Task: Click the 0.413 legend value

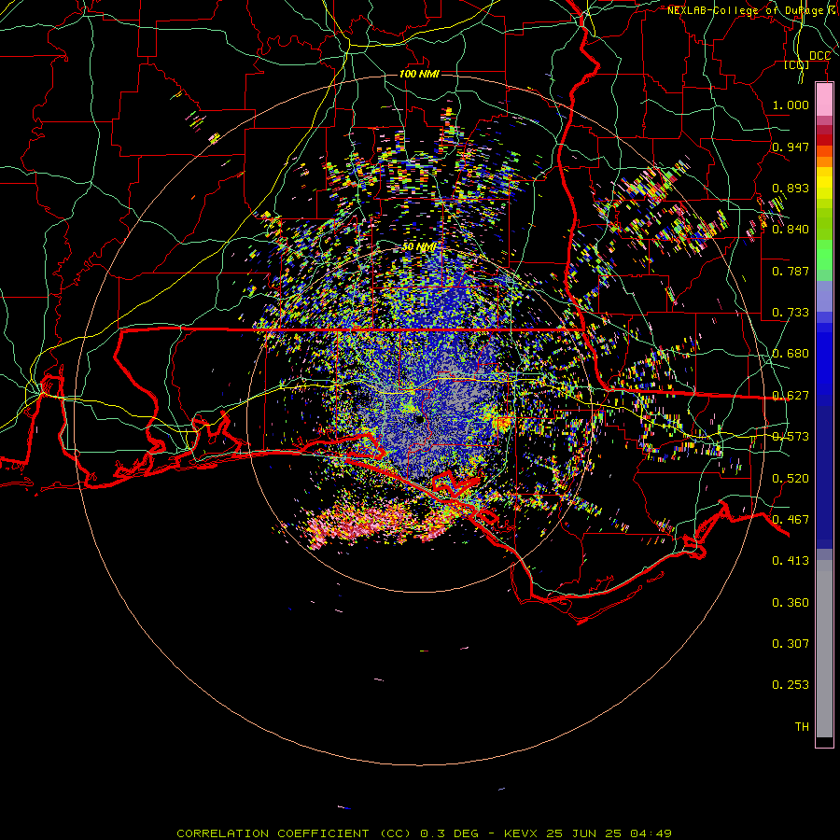Action: (x=791, y=561)
